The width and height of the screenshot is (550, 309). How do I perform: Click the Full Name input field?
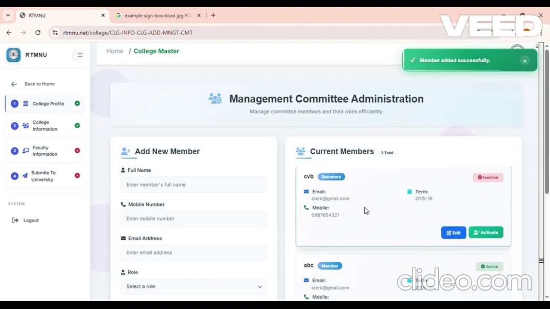pos(194,185)
